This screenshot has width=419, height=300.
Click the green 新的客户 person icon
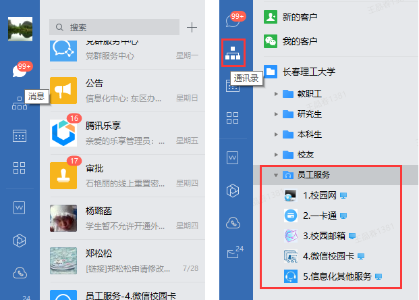(271, 17)
